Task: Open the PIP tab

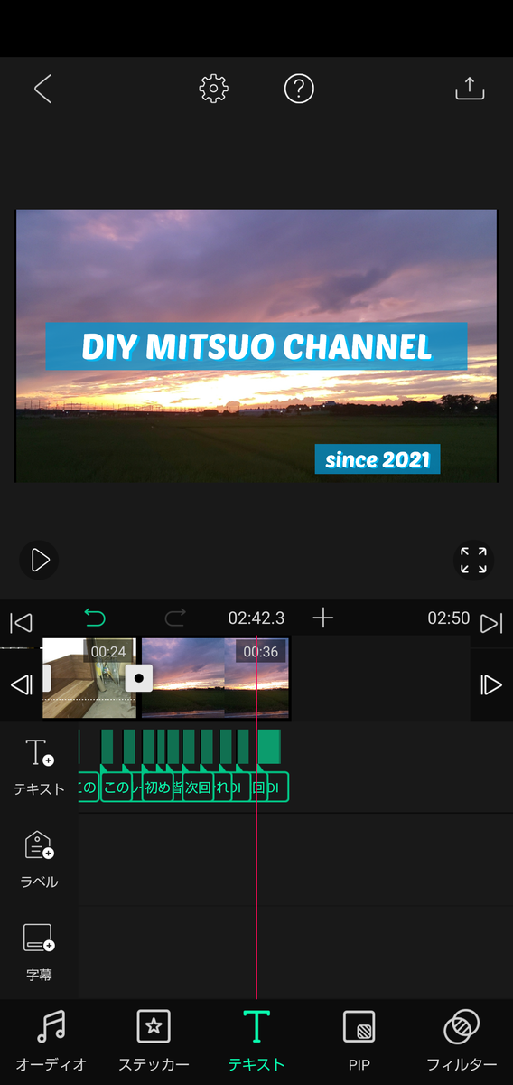Action: 359,1040
